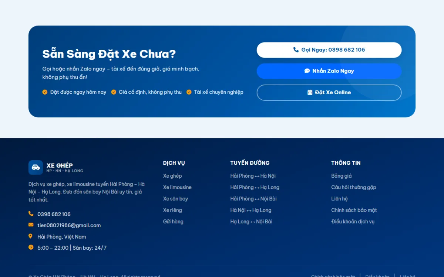Click the DỊCH VỤ column heading
Screen dimensions: 444x277
174,163
